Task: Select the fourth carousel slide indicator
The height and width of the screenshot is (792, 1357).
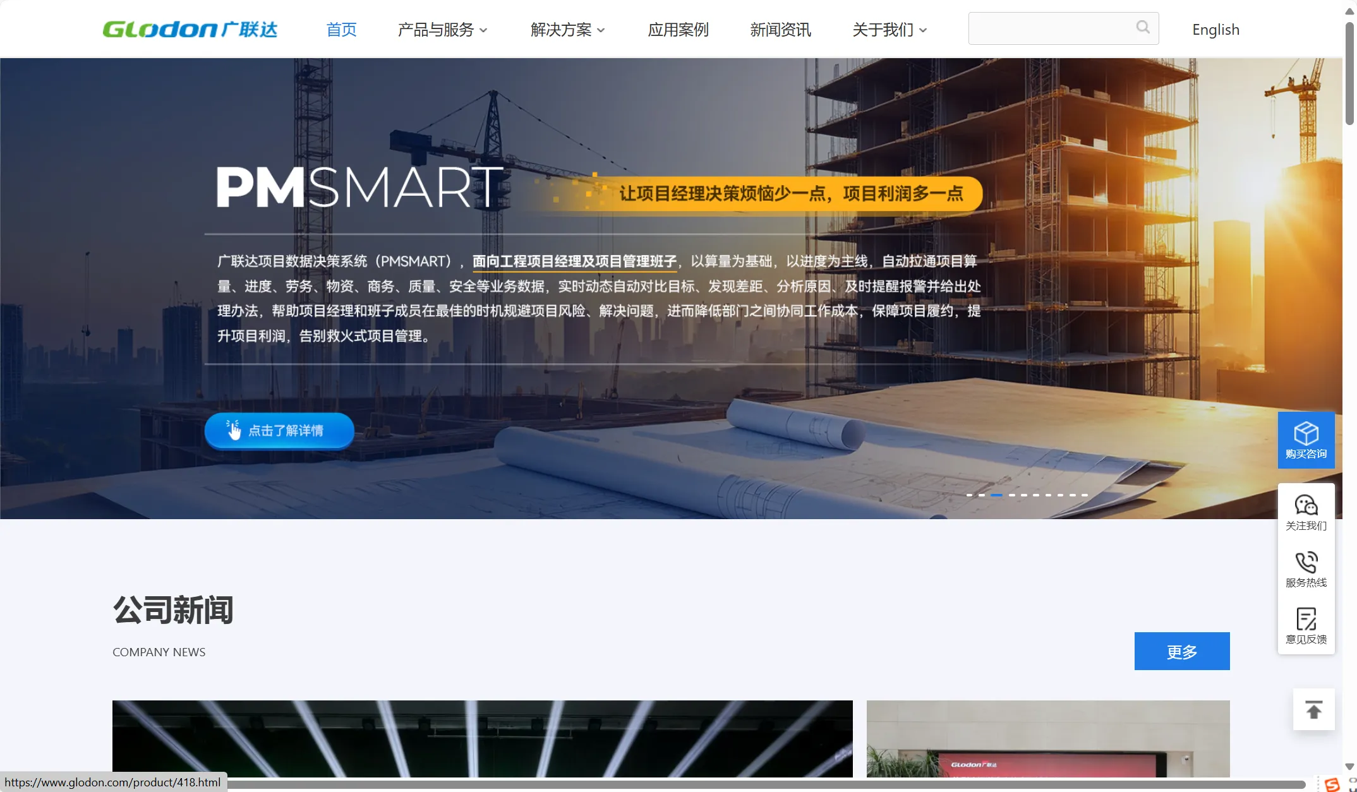Action: (1011, 495)
